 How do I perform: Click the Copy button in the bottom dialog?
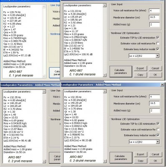point(140,161)
